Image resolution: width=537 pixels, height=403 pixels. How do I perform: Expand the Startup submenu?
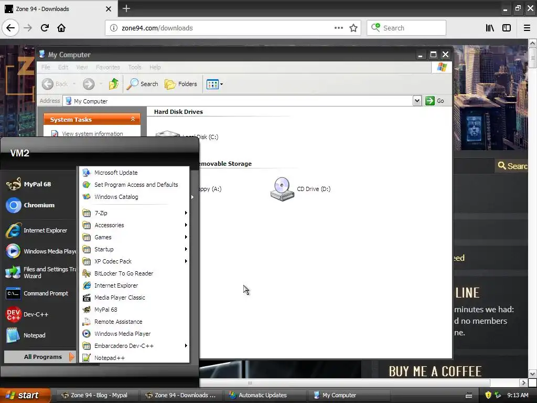click(x=134, y=249)
